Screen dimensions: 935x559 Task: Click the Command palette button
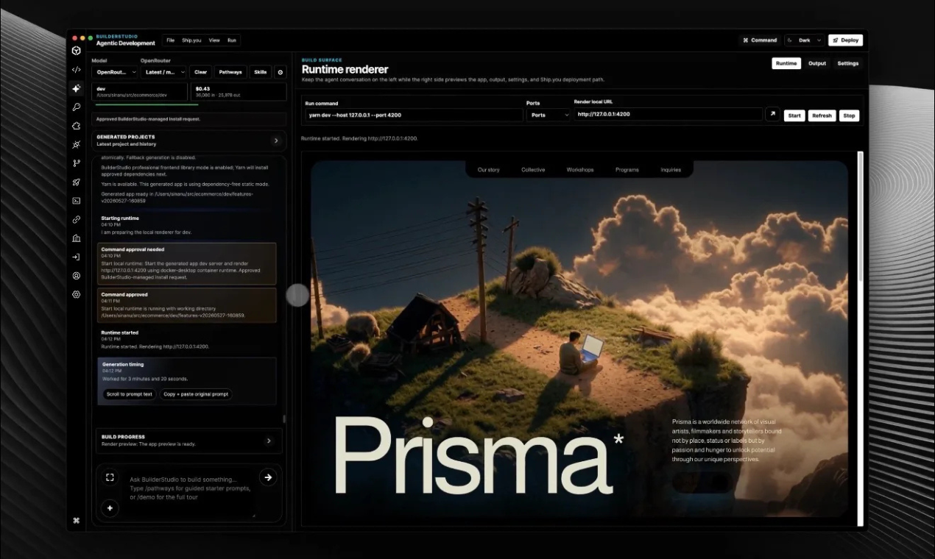point(760,40)
